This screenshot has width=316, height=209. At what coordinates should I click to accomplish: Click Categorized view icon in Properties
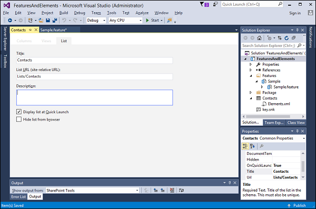coord(245,146)
